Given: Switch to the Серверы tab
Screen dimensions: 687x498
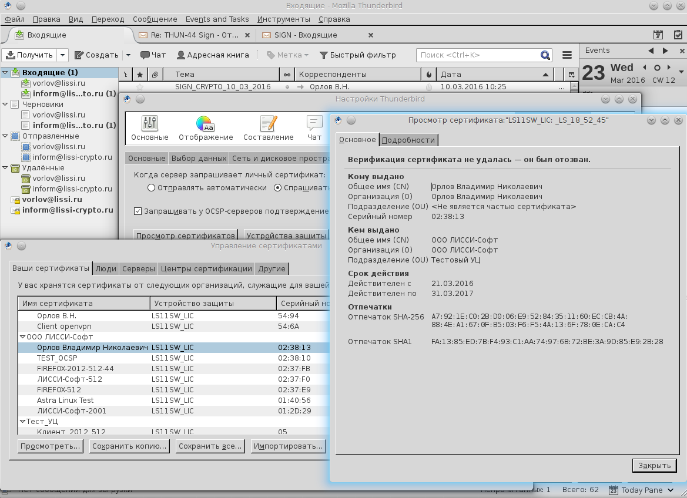Looking at the screenshot, I should (139, 268).
